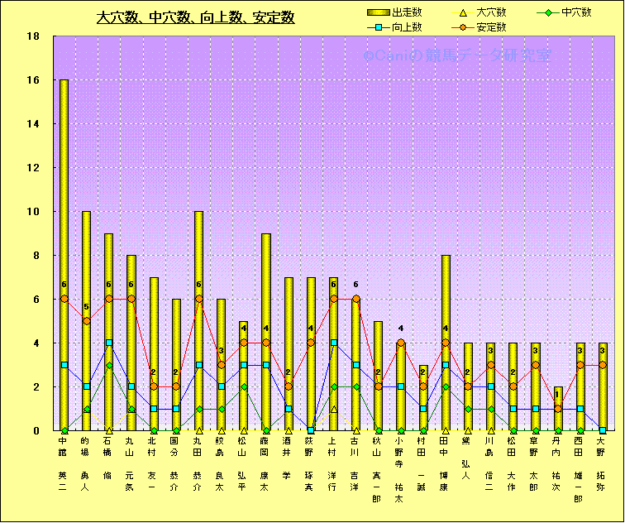The image size is (625, 523).
Task: Click the tallest bar for 中舘英二
Action: pos(64,207)
